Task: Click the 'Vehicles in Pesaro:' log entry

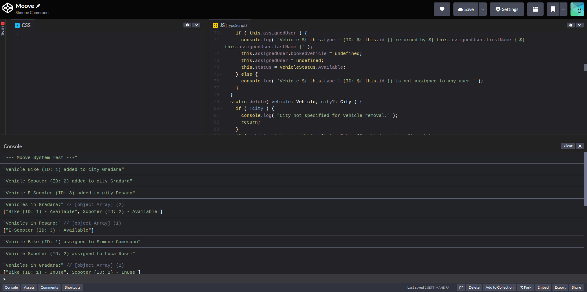Action: pyautogui.click(x=292, y=226)
